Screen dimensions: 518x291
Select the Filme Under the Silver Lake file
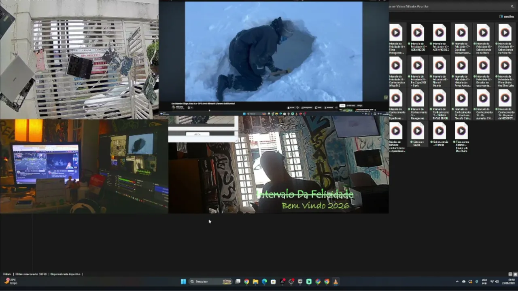(x=505, y=72)
